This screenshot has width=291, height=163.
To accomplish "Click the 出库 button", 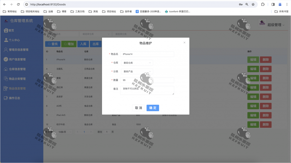I will 95,44.
